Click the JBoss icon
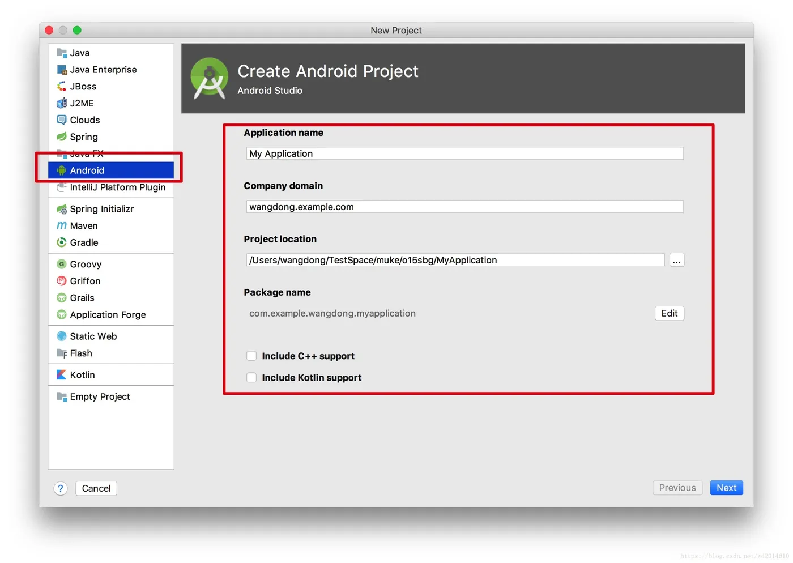The height and width of the screenshot is (563, 793). click(62, 86)
